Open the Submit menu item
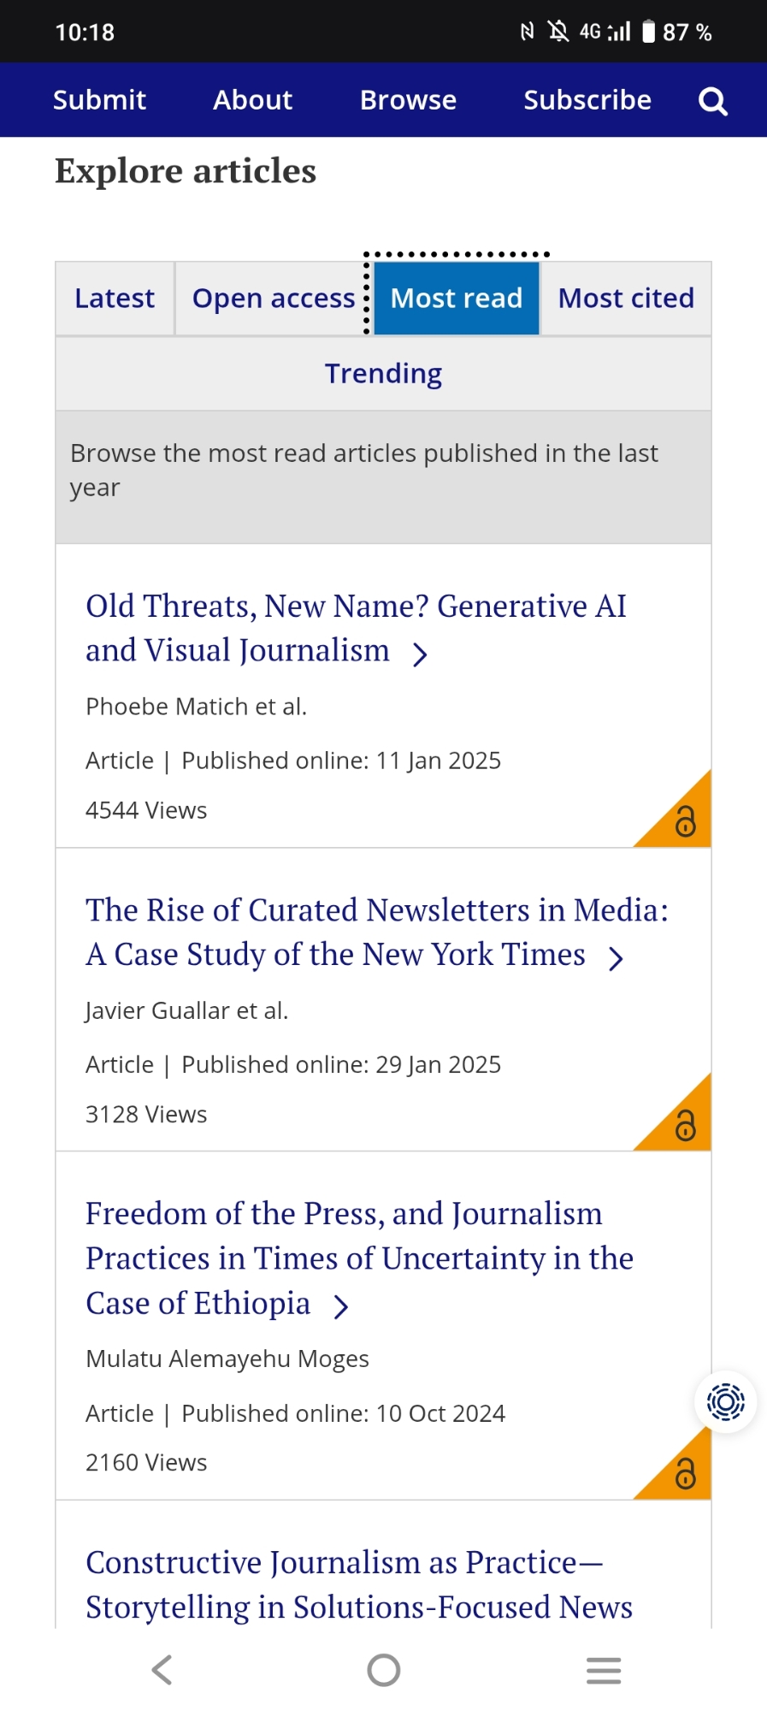Image resolution: width=767 pixels, height=1711 pixels. [99, 100]
